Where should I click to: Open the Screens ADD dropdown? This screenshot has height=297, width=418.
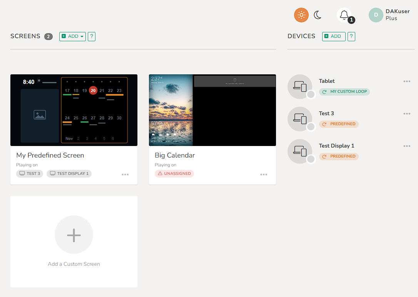tap(72, 36)
